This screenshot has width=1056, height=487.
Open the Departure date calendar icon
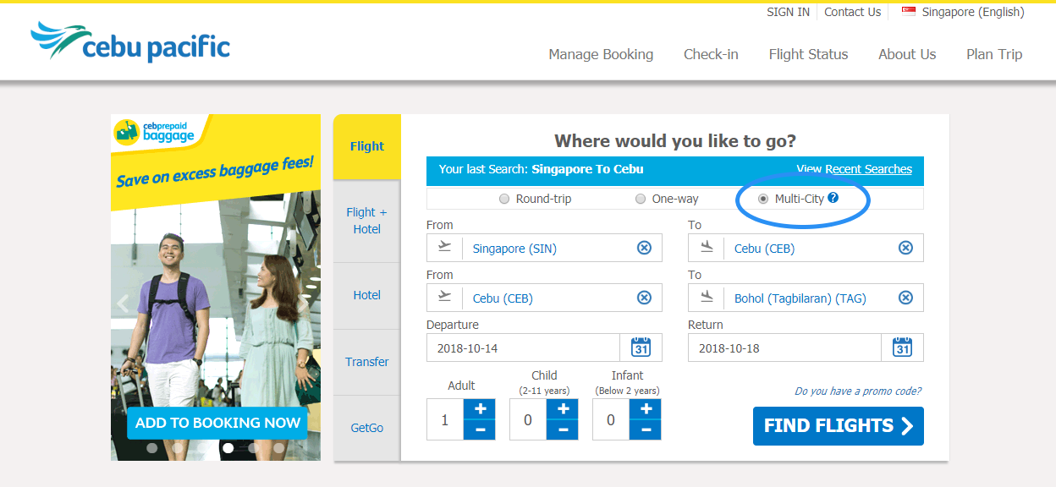click(641, 347)
